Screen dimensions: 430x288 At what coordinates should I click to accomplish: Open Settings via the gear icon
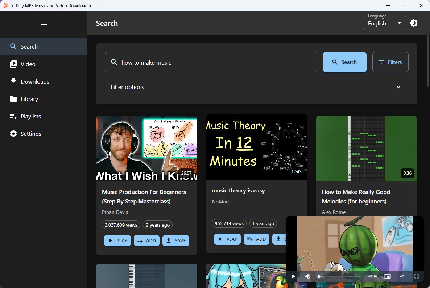pyautogui.click(x=13, y=134)
